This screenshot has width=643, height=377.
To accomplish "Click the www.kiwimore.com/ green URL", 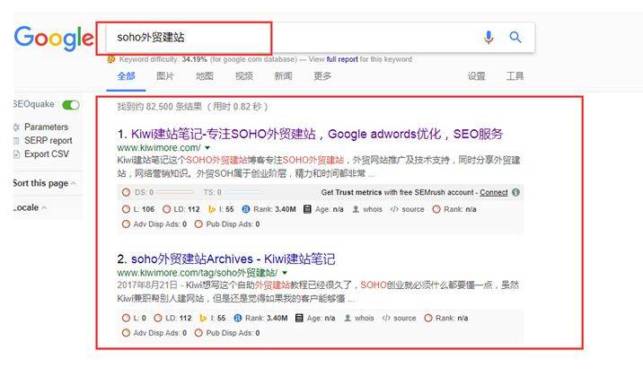I will point(159,148).
